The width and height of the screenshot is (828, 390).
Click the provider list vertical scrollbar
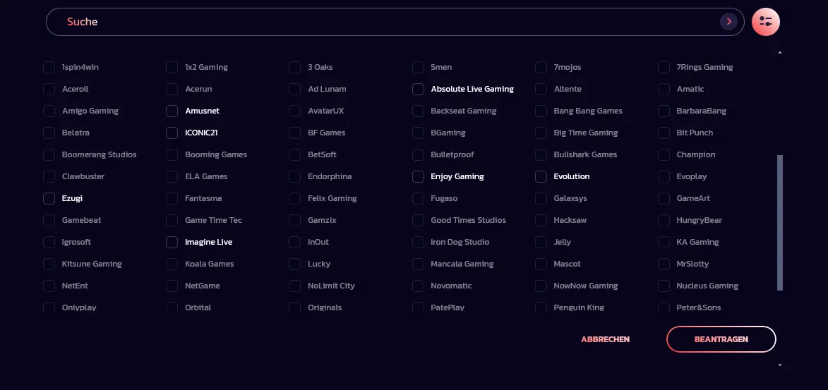pos(780,223)
